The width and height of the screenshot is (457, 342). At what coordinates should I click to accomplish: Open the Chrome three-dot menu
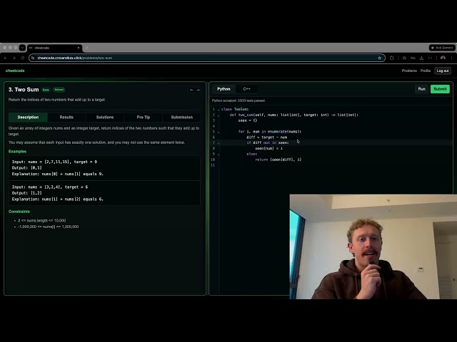[451, 58]
